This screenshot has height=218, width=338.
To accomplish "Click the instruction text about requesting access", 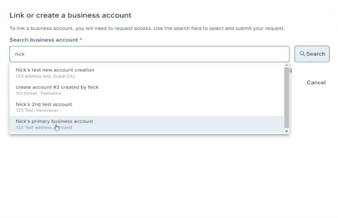I will point(147,28).
